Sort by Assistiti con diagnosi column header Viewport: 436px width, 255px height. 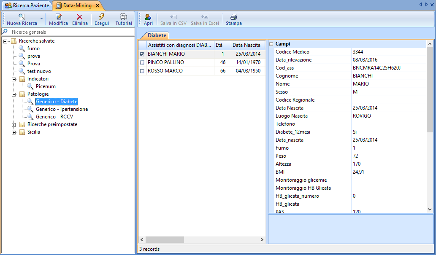[180, 45]
